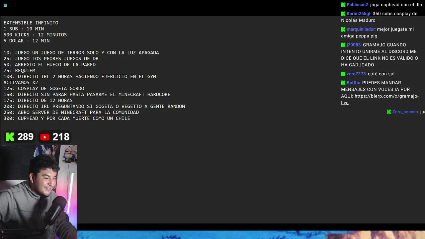The image size is (425, 239).
Task: Click goal 100 'DIRECTO IRL 2 HORAS' line
Action: click(80, 77)
